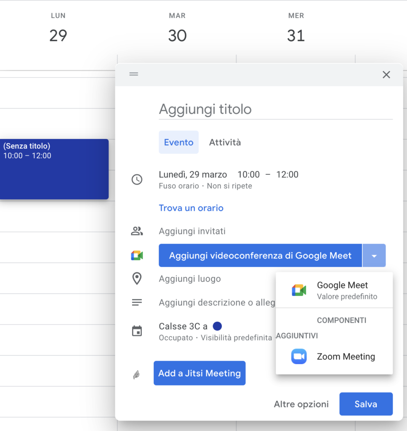The height and width of the screenshot is (431, 407).
Task: Click the calendar icon beside Calsse 3C a
Action: [x=137, y=331]
